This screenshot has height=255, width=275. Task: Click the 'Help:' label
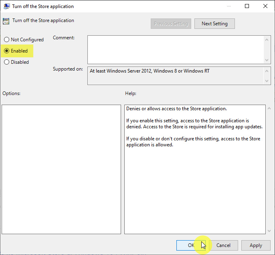(131, 93)
